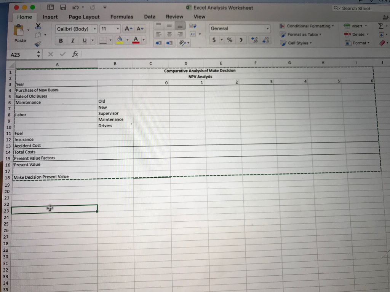Open the fill color dropdown arrow
Viewport: 390px width, 292px height.
[x=127, y=40]
